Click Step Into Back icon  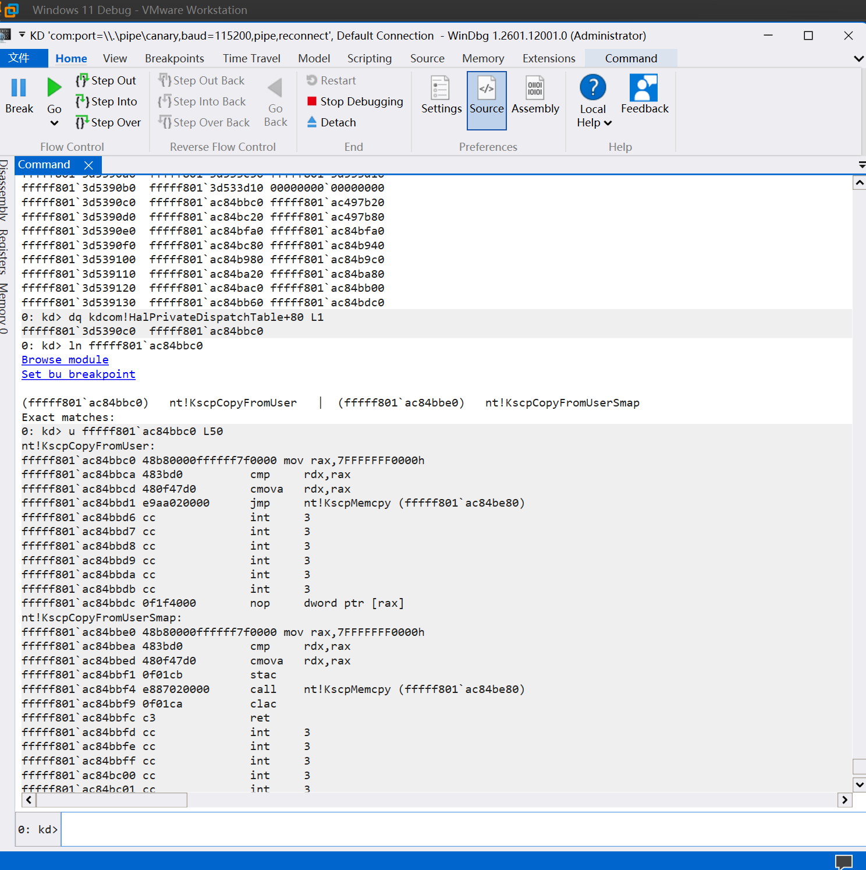[165, 101]
